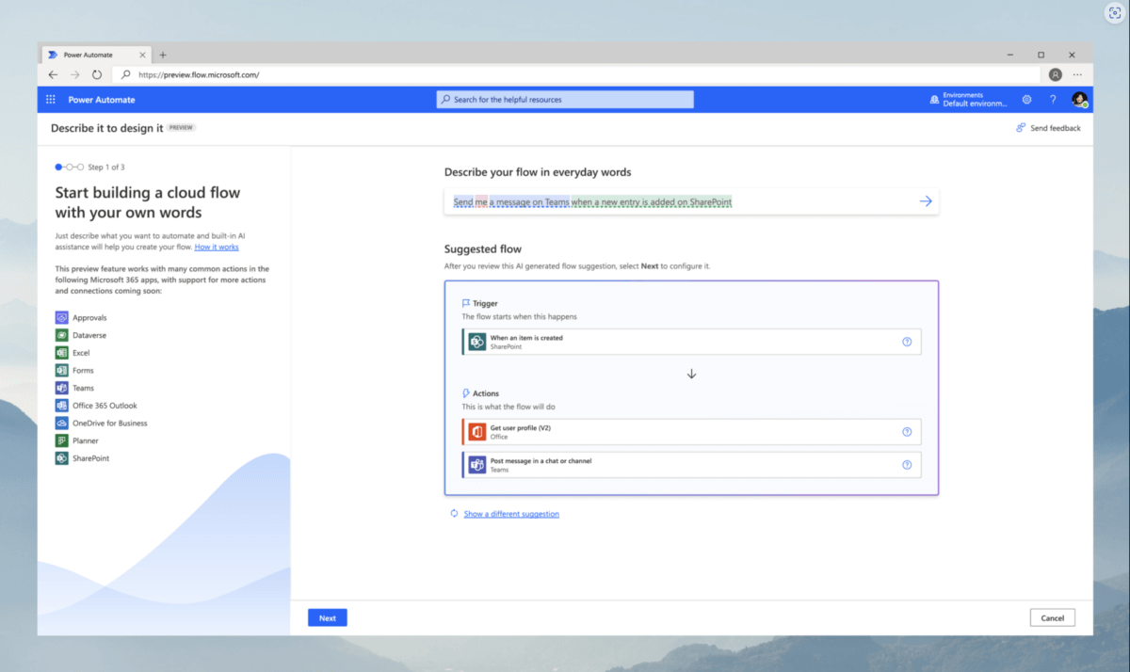Click the Send feedback icon
The image size is (1130, 672).
click(x=1021, y=128)
